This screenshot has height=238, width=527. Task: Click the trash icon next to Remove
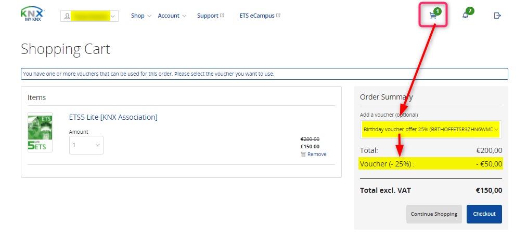303,154
